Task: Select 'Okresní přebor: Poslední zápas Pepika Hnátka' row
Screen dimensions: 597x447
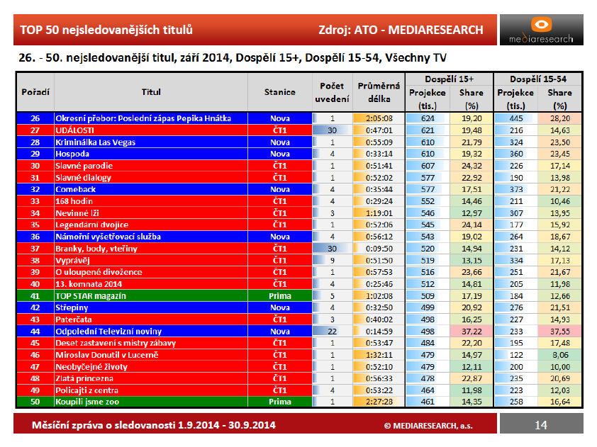Action: tap(299, 118)
